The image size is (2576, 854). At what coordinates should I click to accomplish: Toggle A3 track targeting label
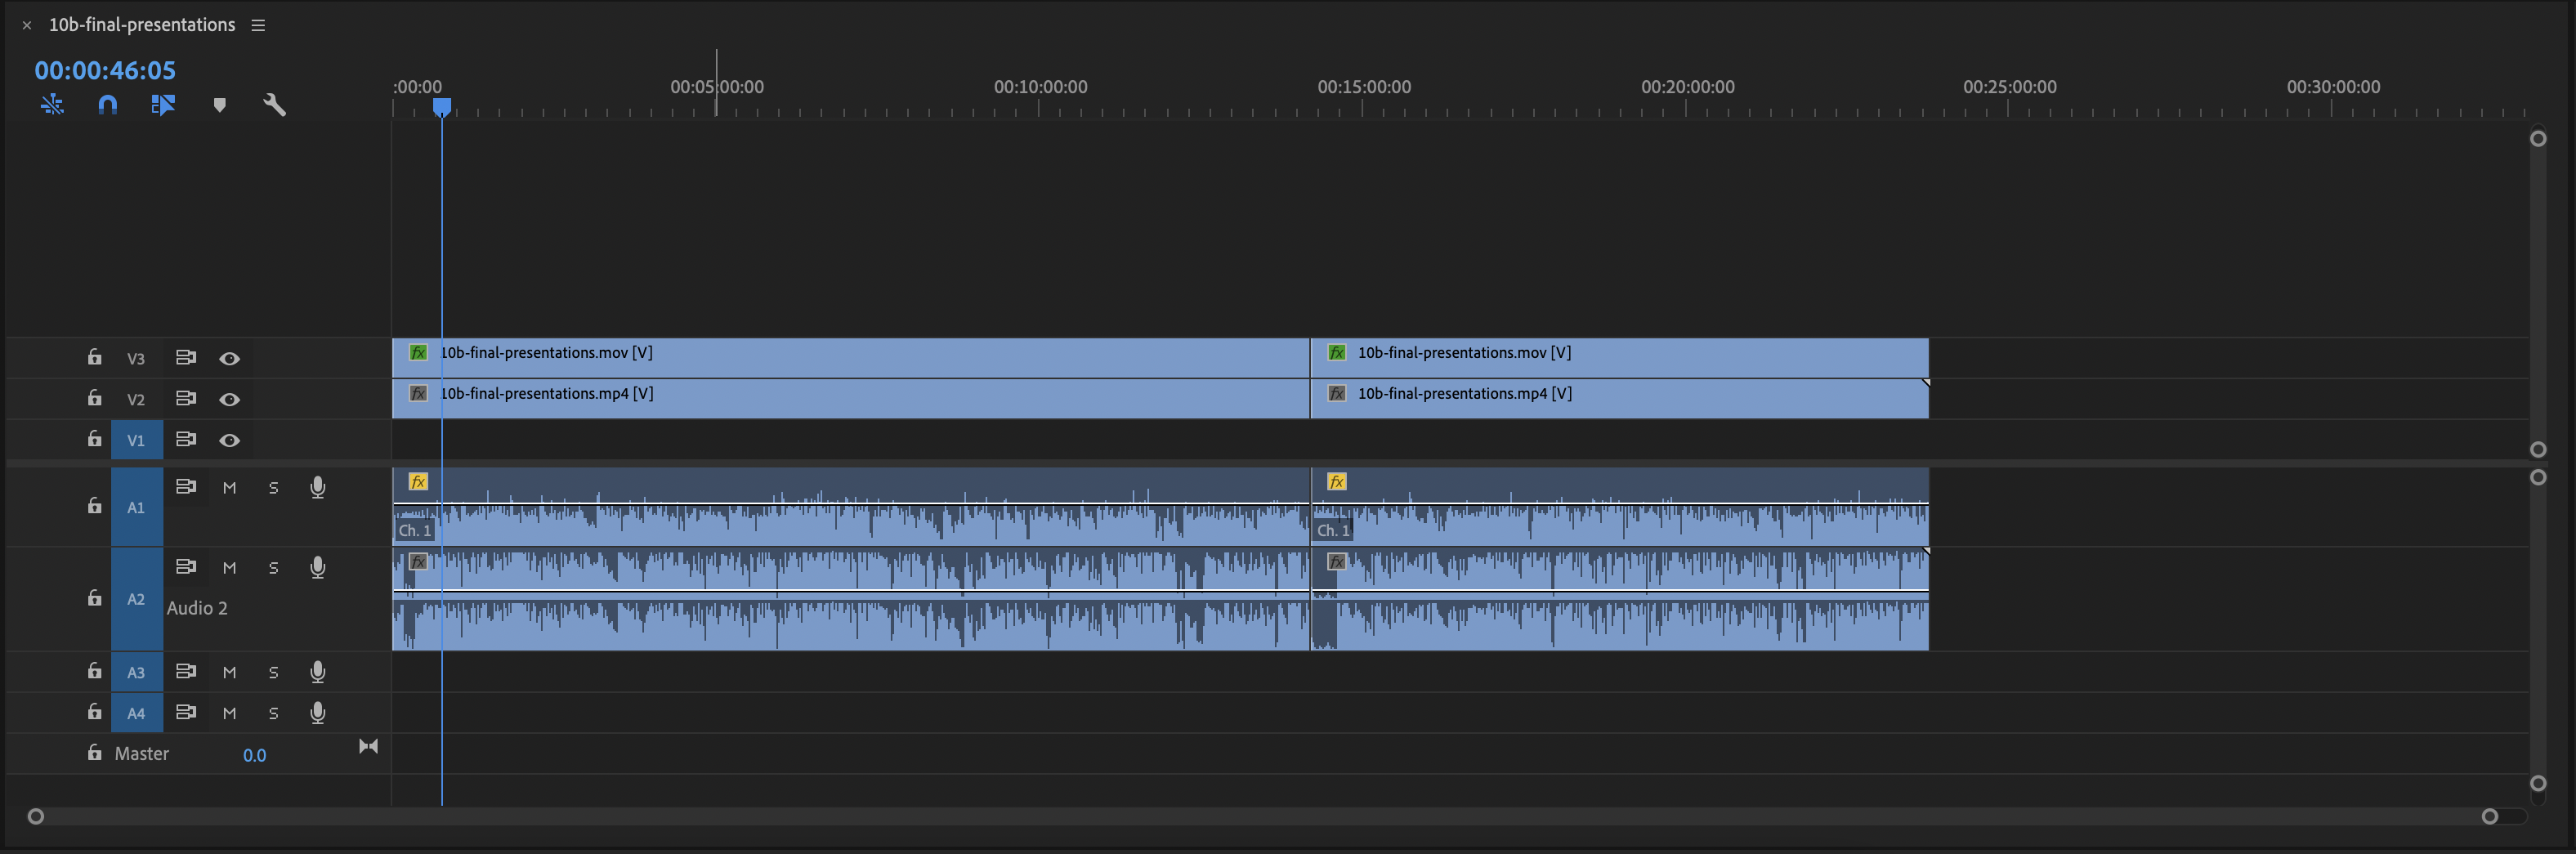tap(136, 672)
